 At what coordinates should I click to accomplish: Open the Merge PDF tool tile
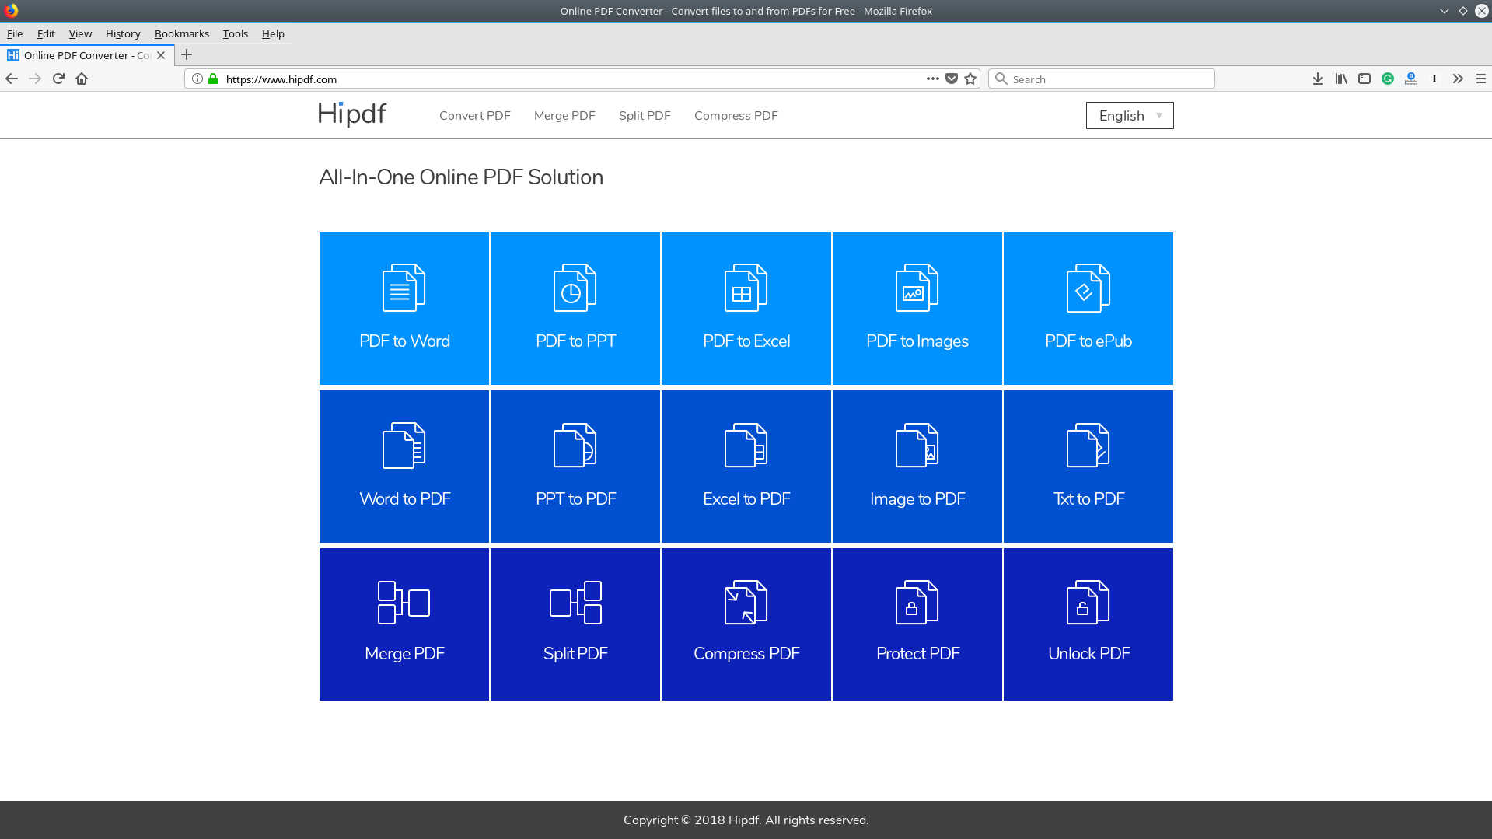coord(404,624)
